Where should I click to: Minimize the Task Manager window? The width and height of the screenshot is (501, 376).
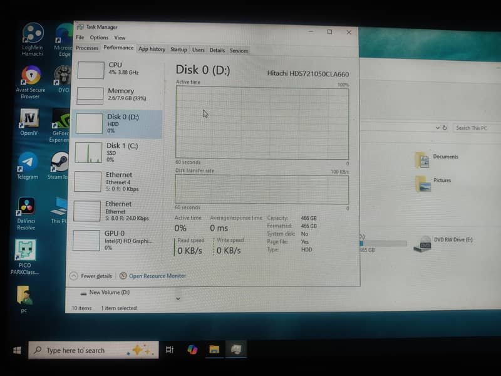(311, 32)
